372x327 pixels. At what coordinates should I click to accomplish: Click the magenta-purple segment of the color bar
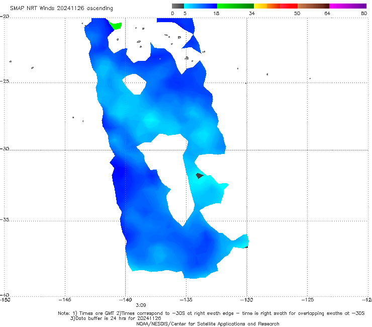pos(348,6)
